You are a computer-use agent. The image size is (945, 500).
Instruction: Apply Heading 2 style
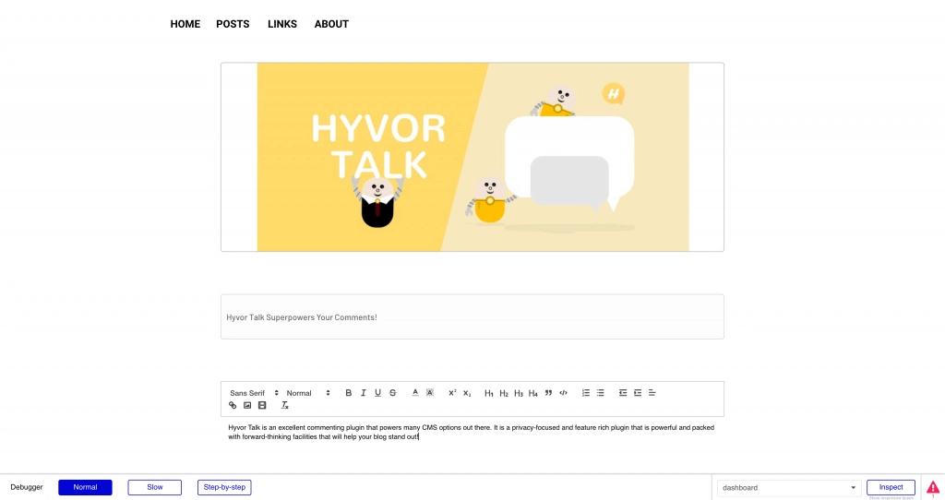click(x=504, y=393)
